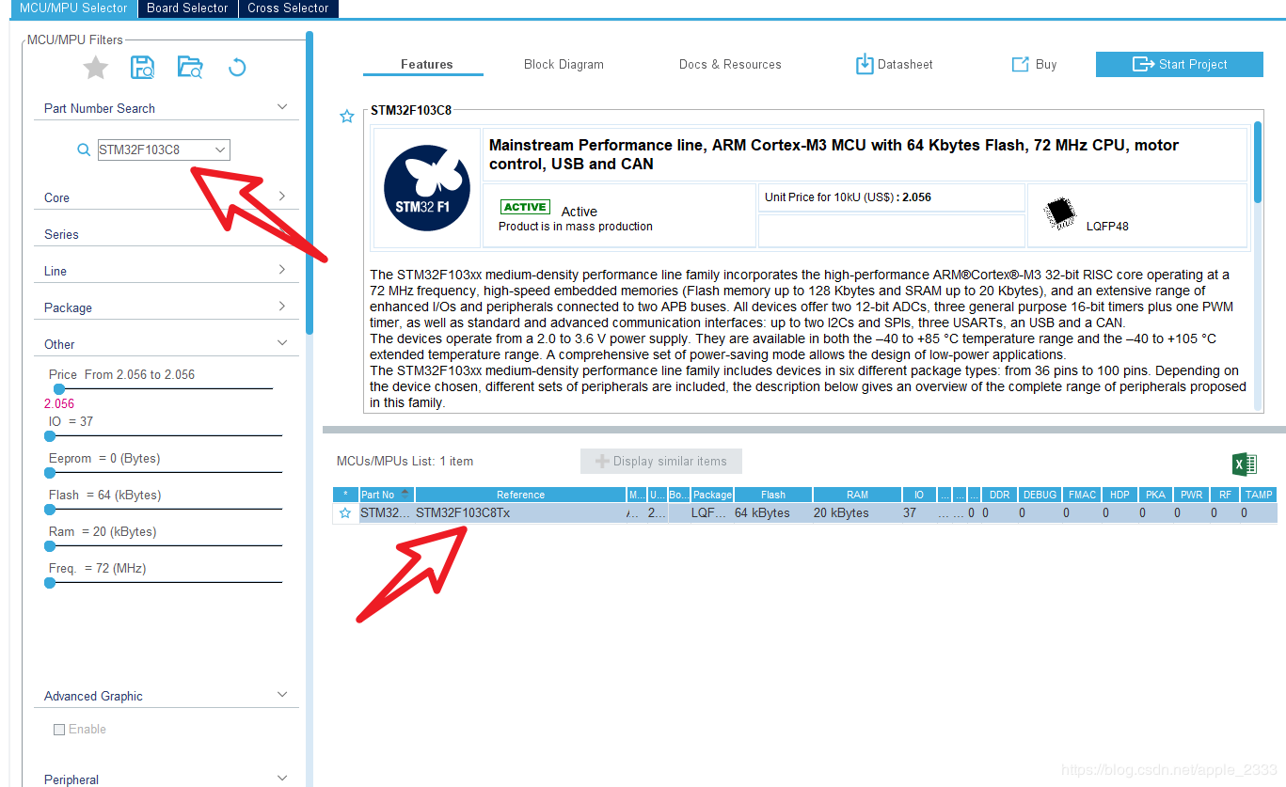
Task: Sort list by TAMP column header
Action: tap(1259, 495)
